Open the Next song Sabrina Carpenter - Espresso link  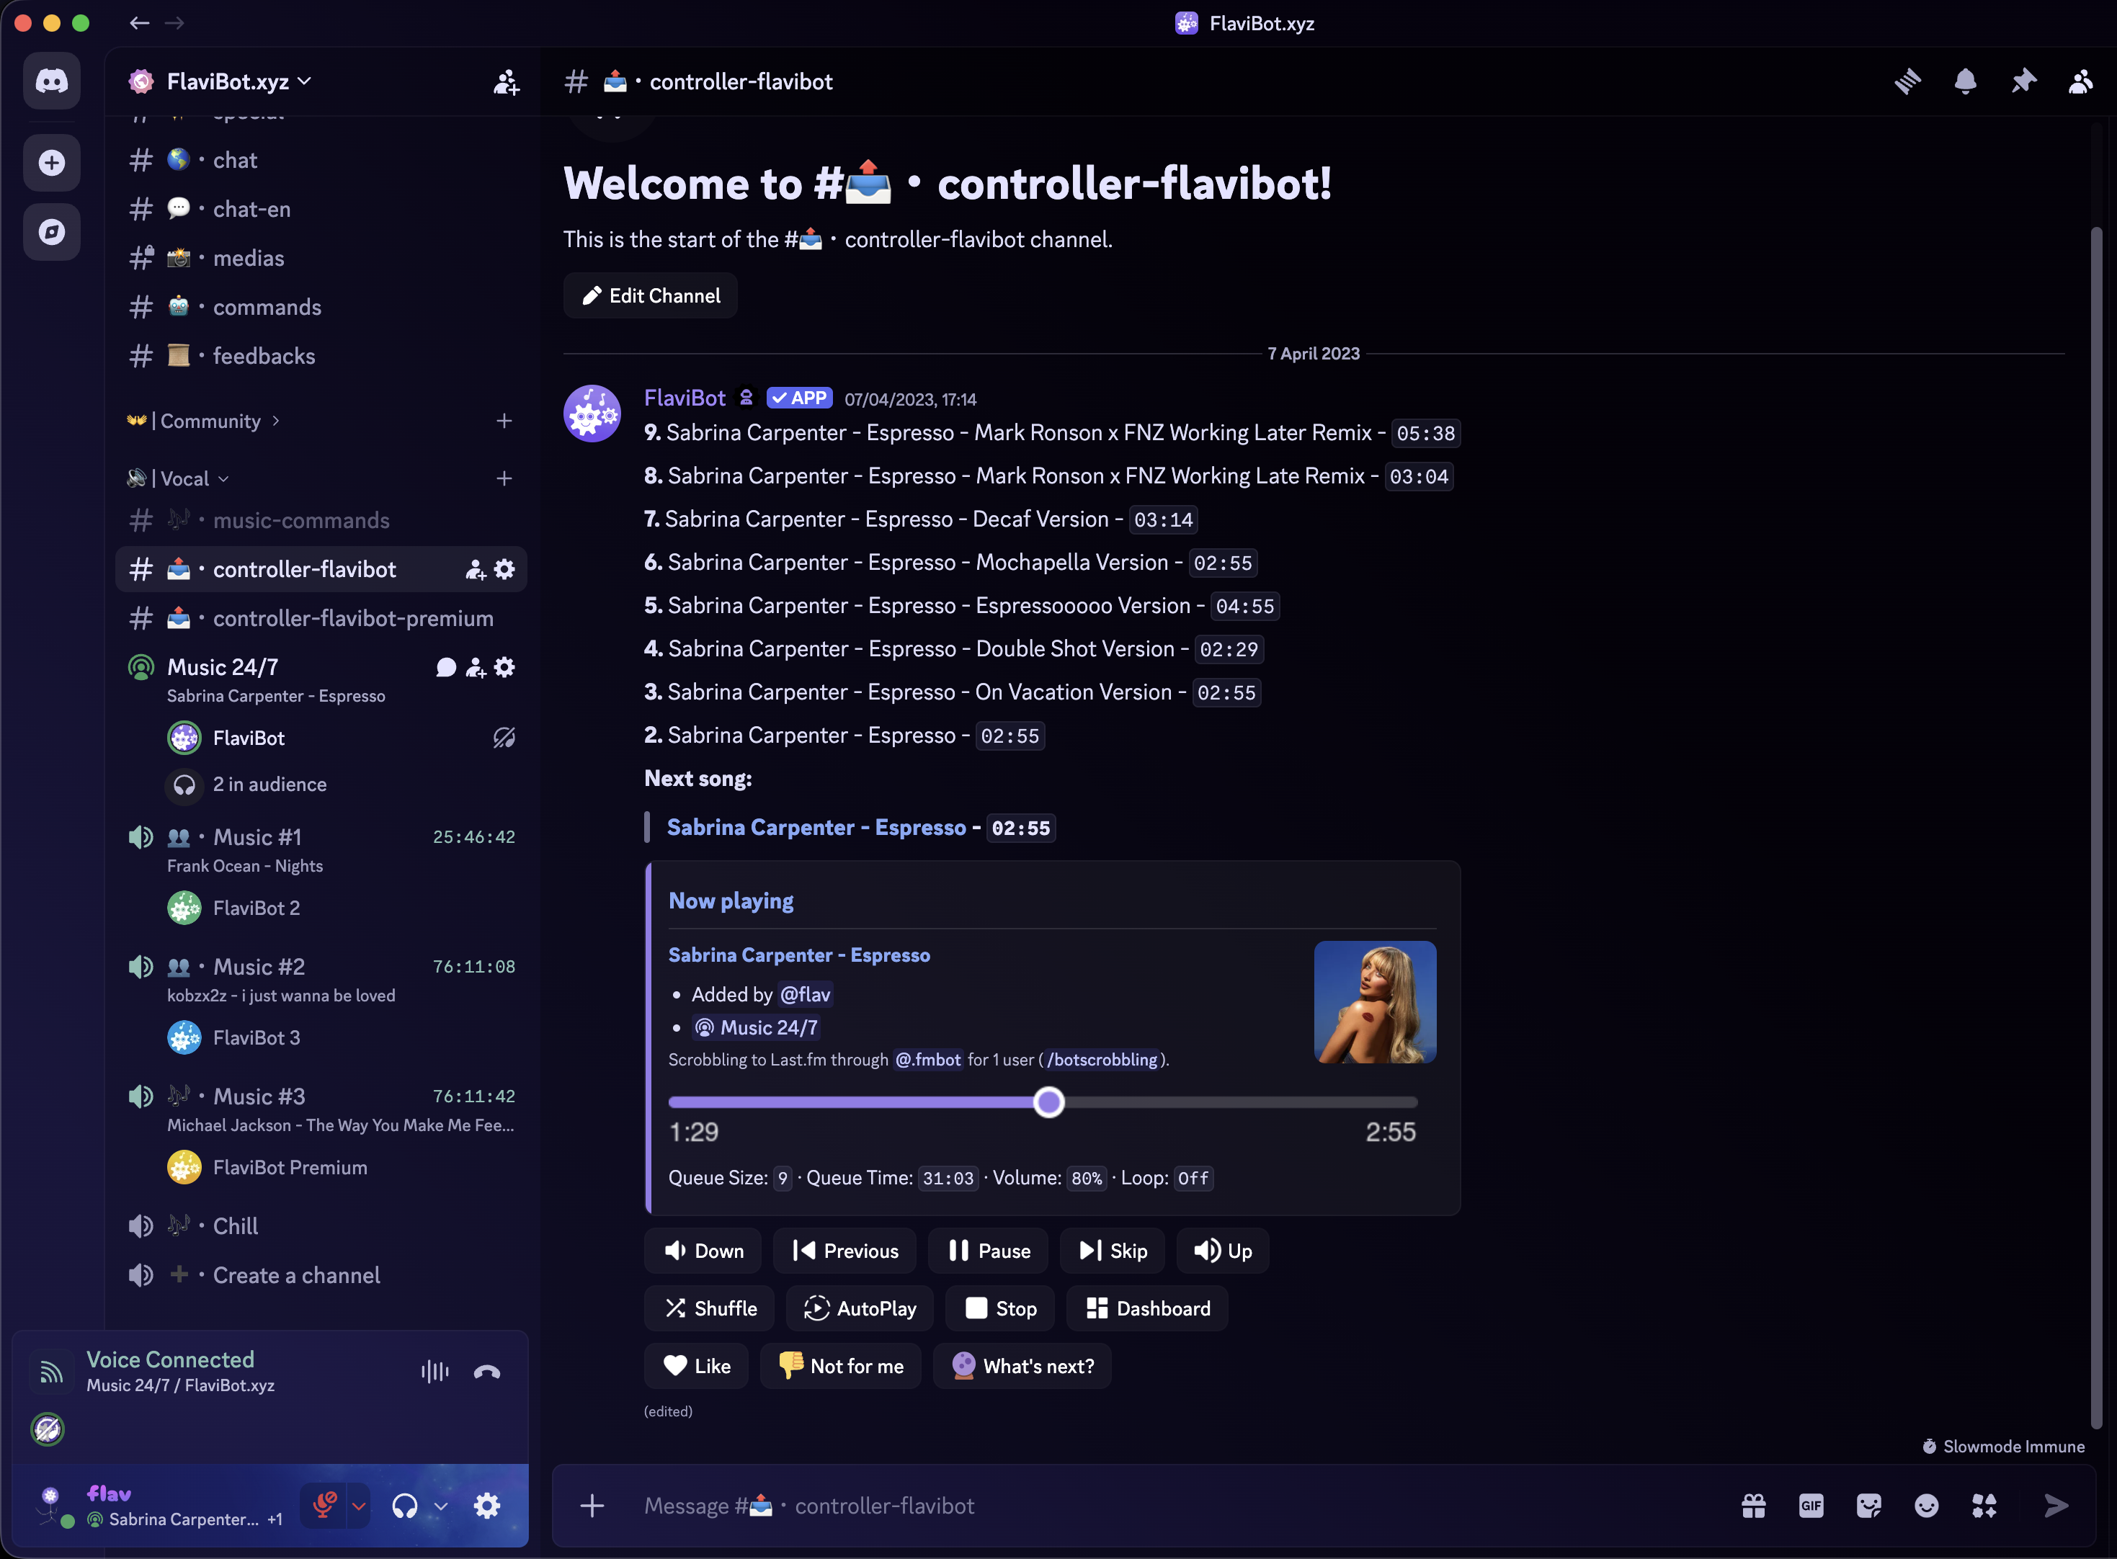(816, 828)
